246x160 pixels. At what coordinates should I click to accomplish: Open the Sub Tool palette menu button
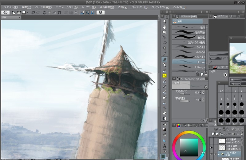(174, 16)
